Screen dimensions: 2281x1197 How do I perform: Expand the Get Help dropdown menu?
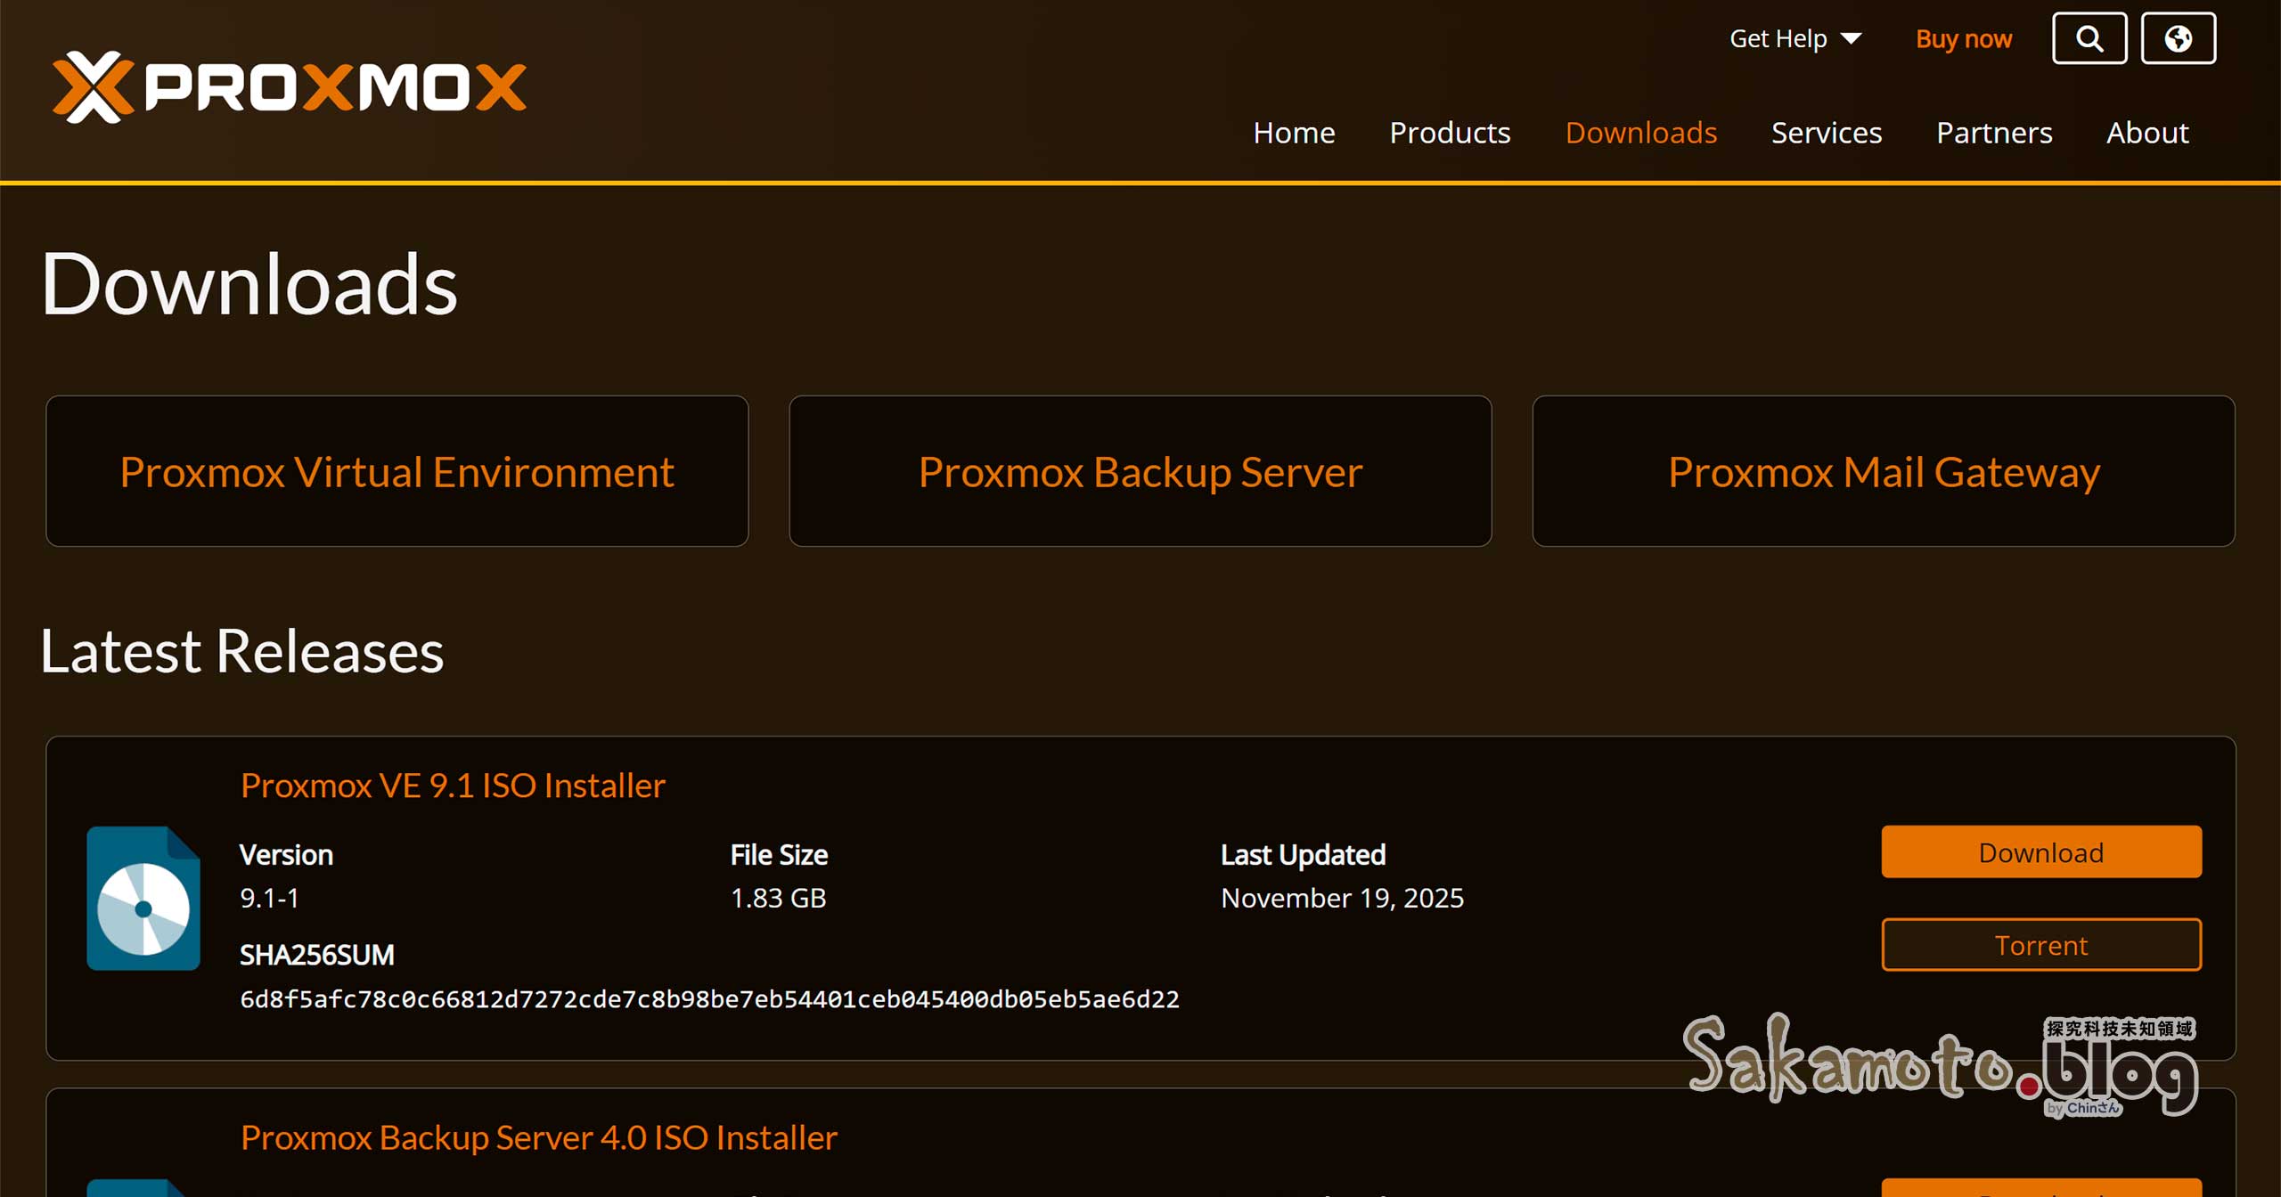(x=1795, y=37)
